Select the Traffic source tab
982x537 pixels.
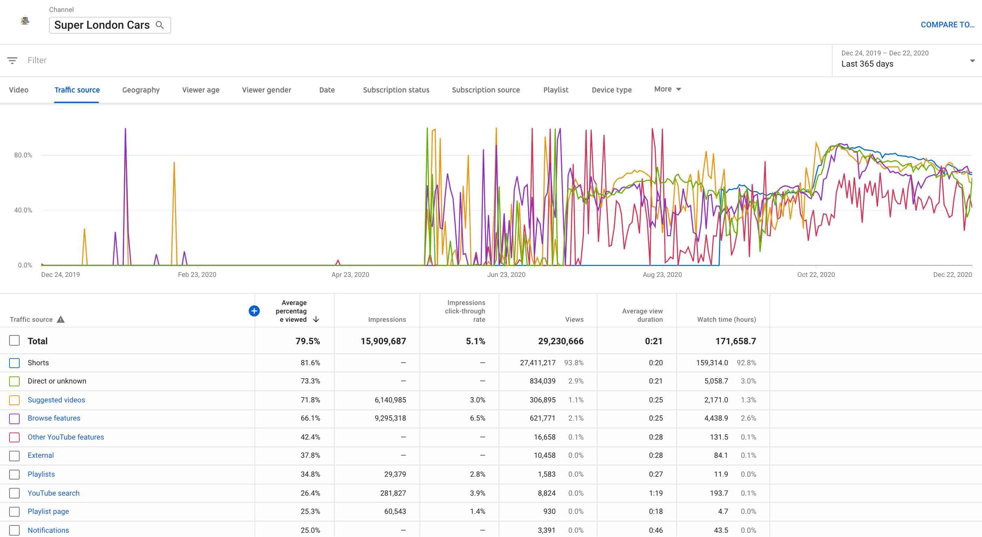click(77, 90)
